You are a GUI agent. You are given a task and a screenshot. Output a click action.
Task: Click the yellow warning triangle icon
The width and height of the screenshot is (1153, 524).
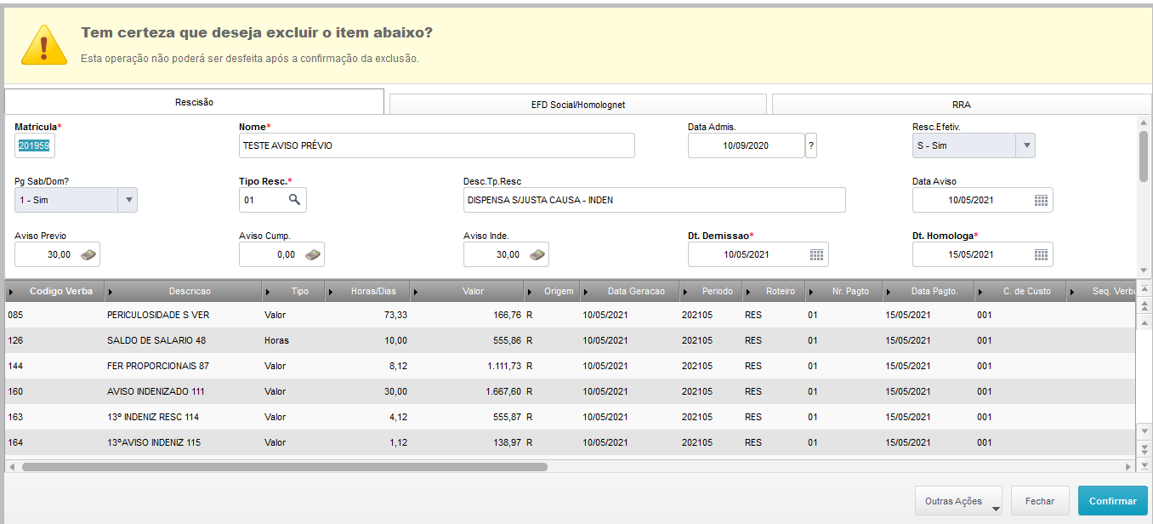pos(44,44)
